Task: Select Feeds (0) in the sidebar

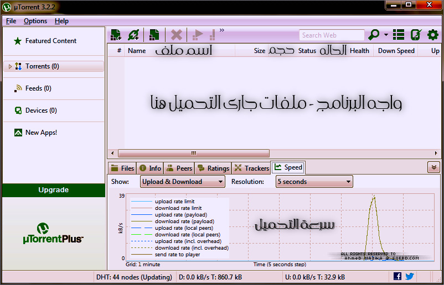Action: (38, 88)
